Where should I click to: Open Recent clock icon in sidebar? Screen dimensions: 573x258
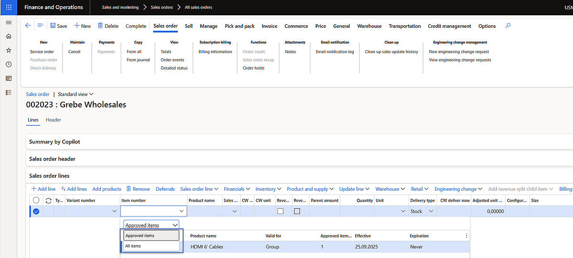[x=9, y=64]
